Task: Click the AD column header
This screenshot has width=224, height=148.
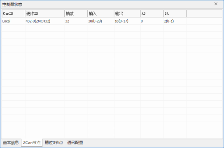Action: pyautogui.click(x=152, y=14)
